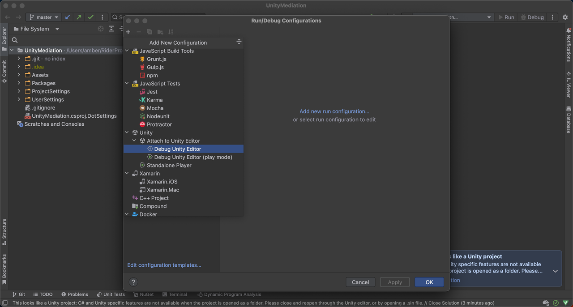Click Expand All icon in Explorer

click(x=111, y=29)
